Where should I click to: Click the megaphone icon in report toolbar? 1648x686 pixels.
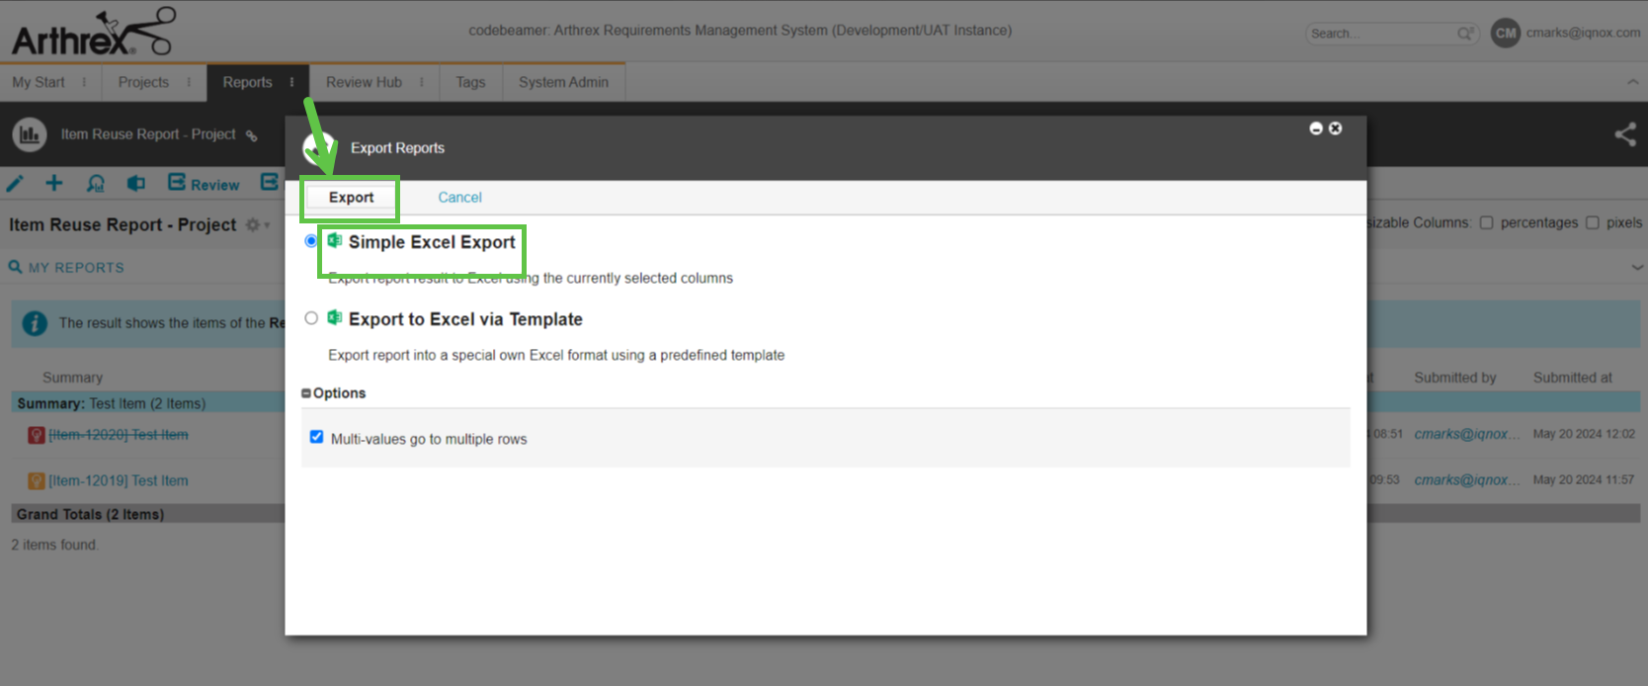[136, 184]
